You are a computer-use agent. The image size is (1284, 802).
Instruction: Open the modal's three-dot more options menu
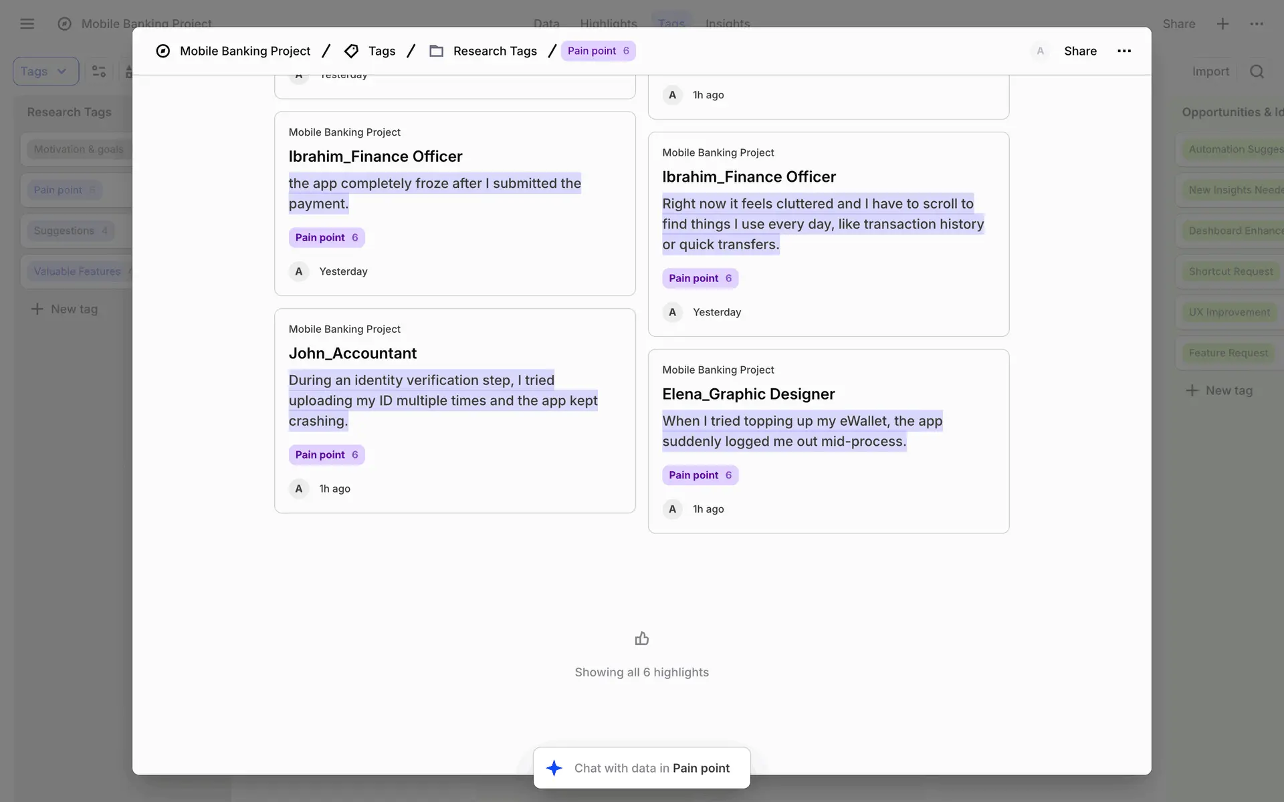1123,51
